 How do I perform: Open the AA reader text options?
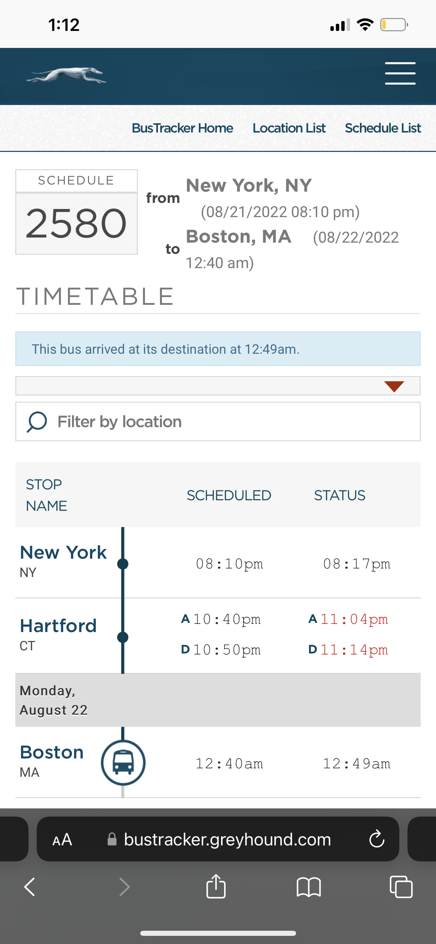62,839
